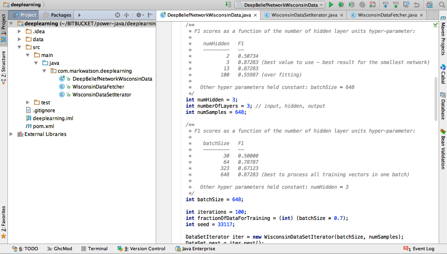Click the Collapse All icon in Project panel
Viewport: 447px width, 254px height.
point(126,14)
